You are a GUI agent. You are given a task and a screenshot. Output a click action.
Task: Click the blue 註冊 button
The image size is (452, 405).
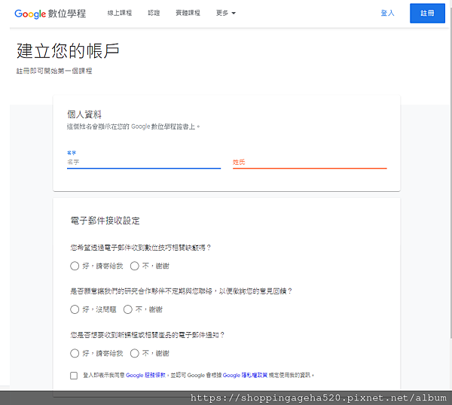(x=427, y=14)
